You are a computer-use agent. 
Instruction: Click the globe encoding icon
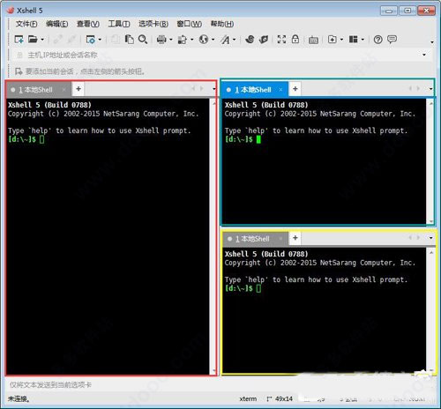(204, 39)
